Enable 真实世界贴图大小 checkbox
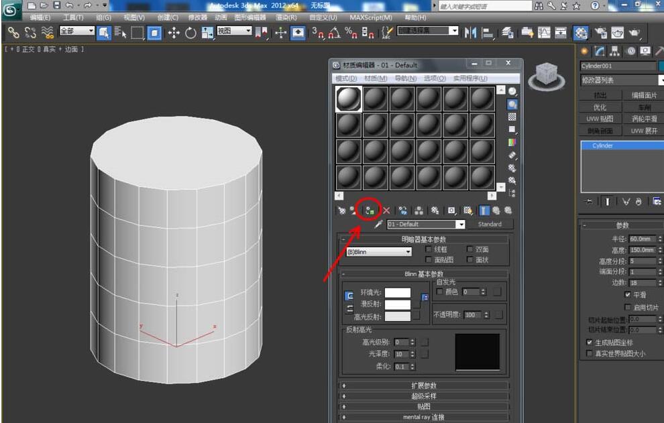The image size is (664, 423). click(x=589, y=353)
